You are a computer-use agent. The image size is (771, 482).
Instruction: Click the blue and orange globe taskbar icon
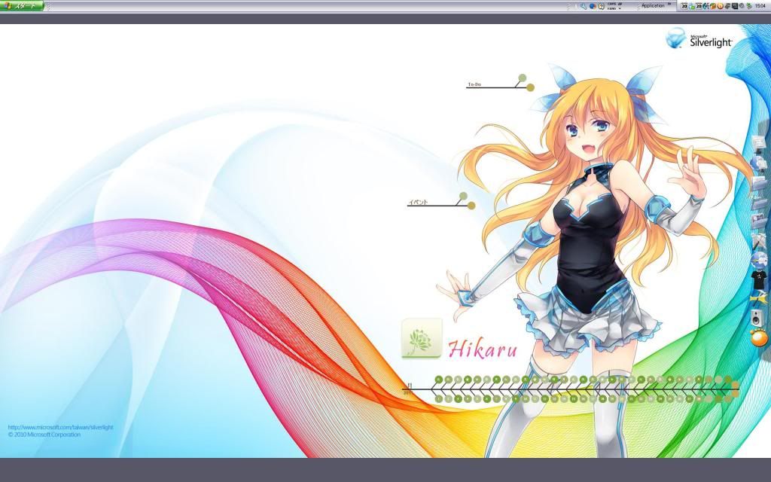pyautogui.click(x=593, y=6)
